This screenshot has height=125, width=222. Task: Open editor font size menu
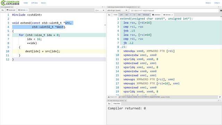pyautogui.click(x=2, y=10)
